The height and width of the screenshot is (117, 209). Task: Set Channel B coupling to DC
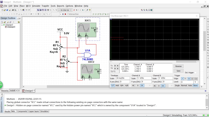click(163, 86)
